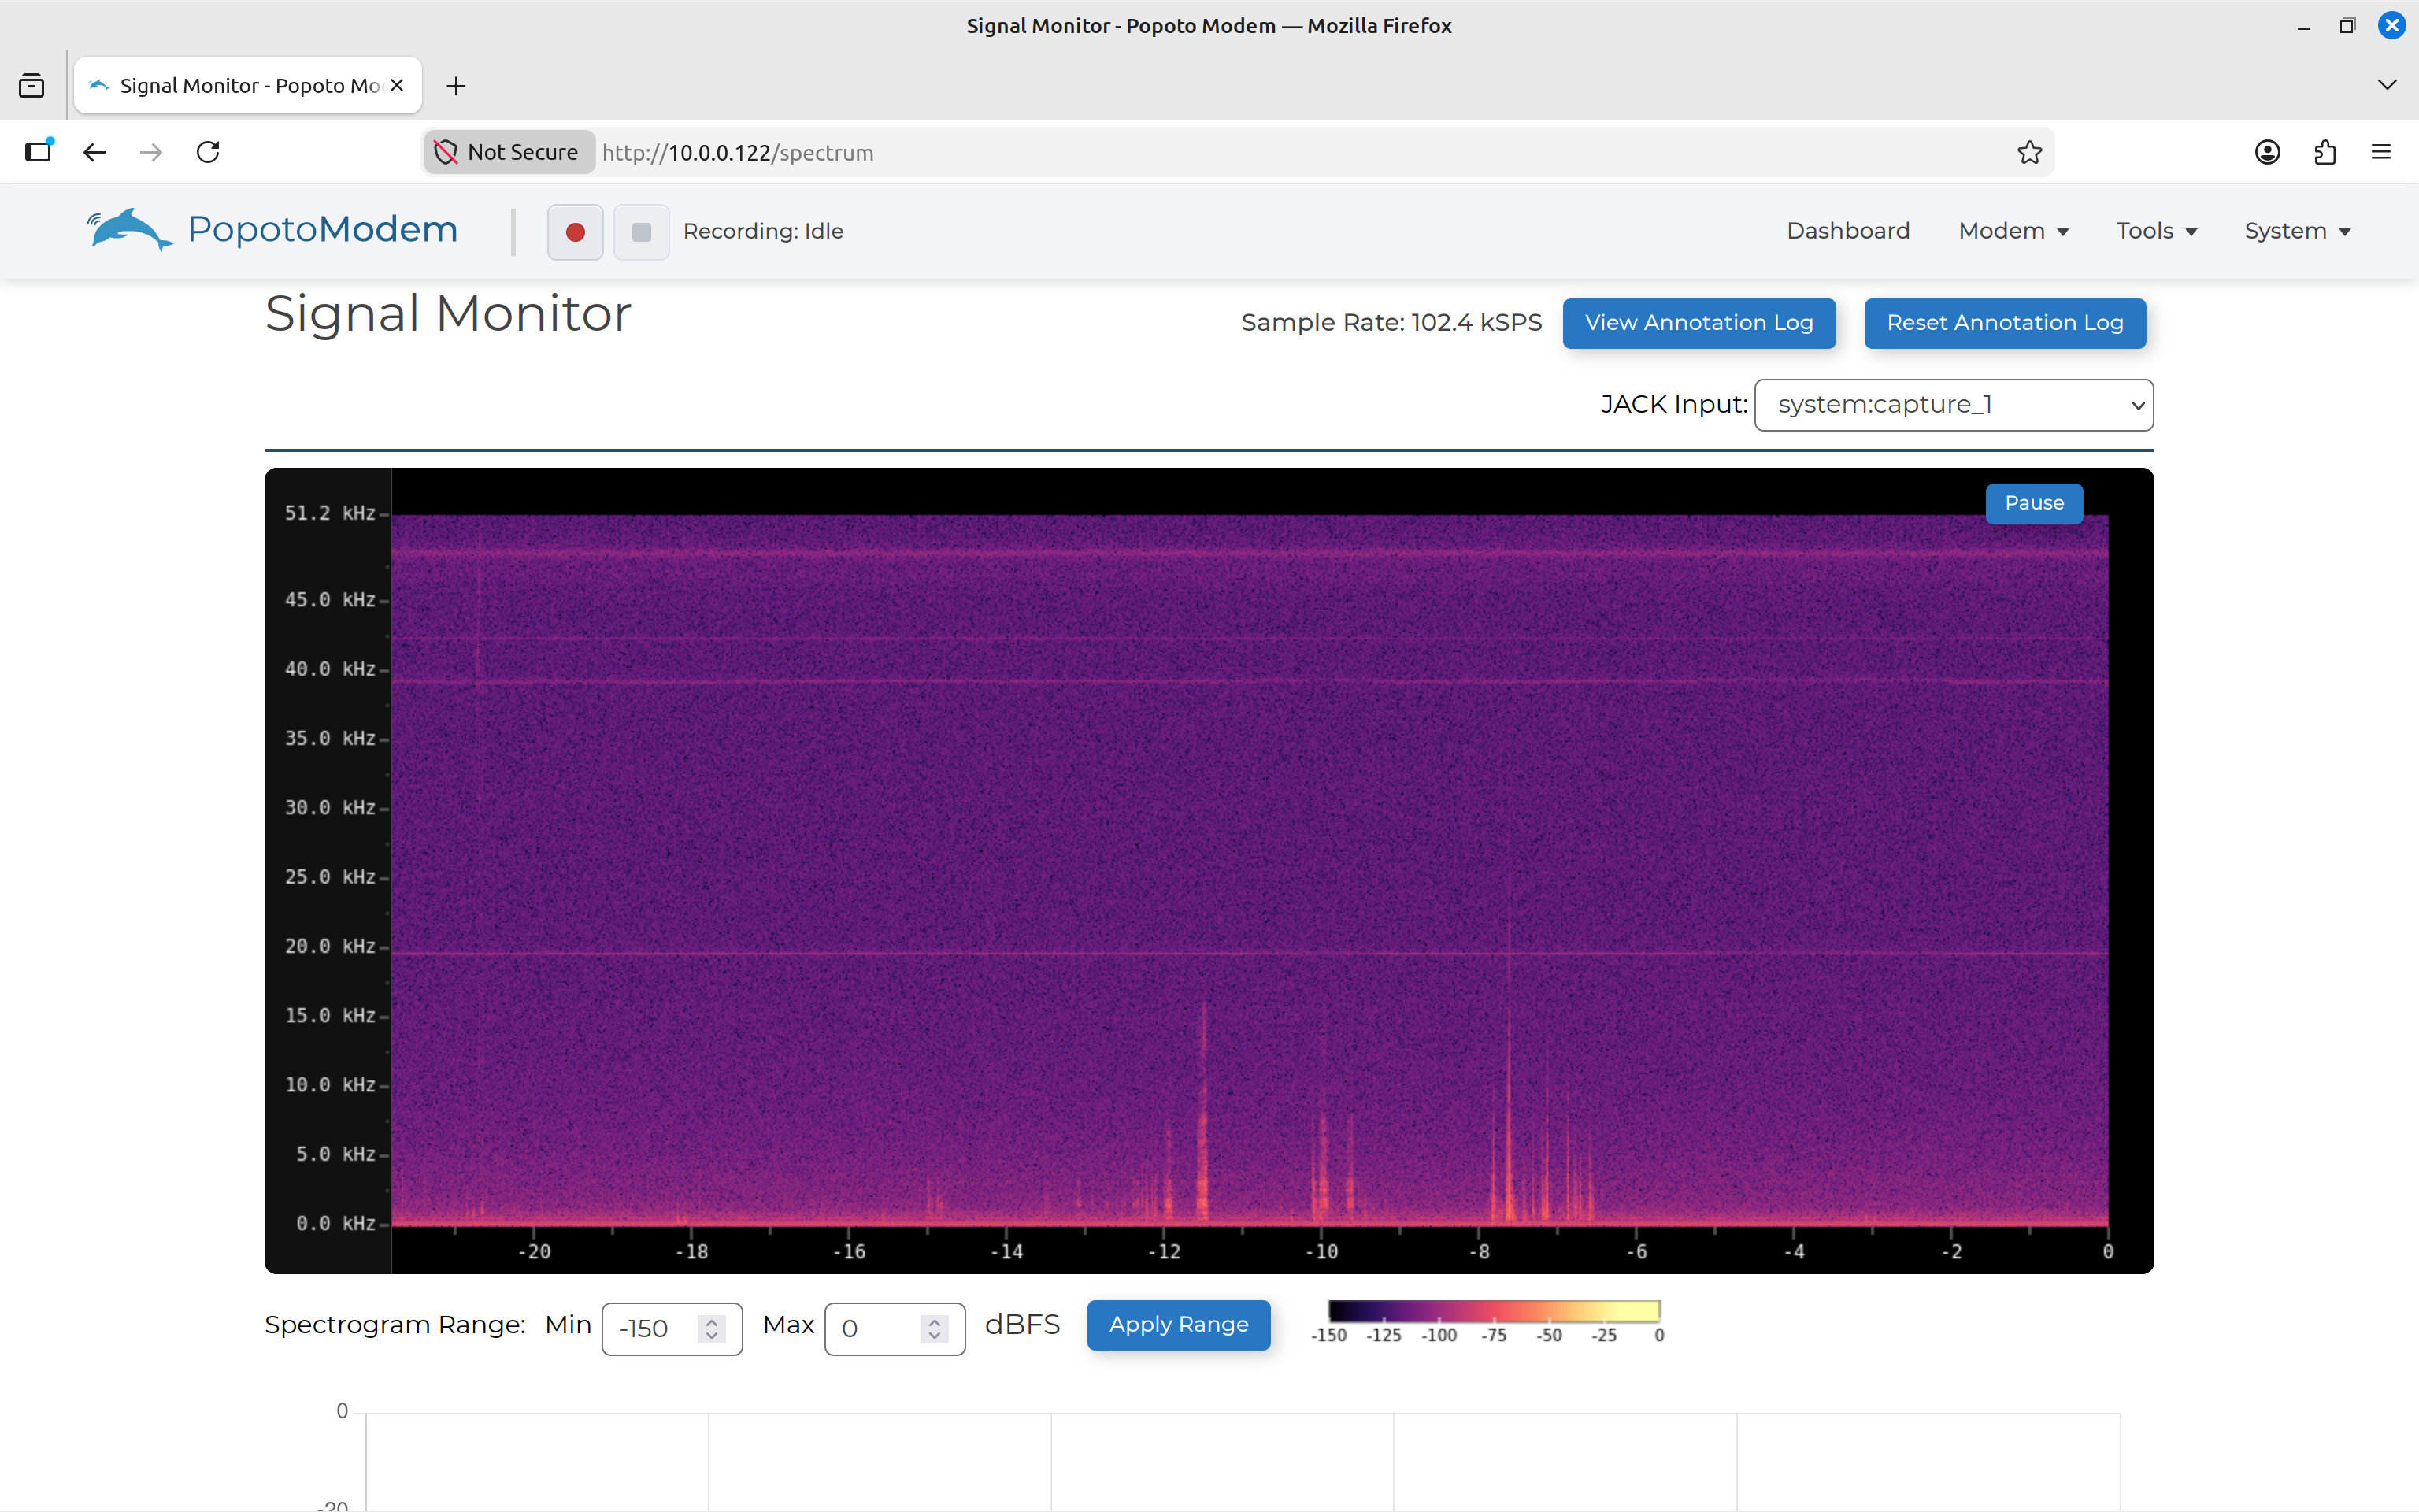Click the dBFS color scale bar
The height and width of the screenshot is (1512, 2419).
(x=1495, y=1311)
